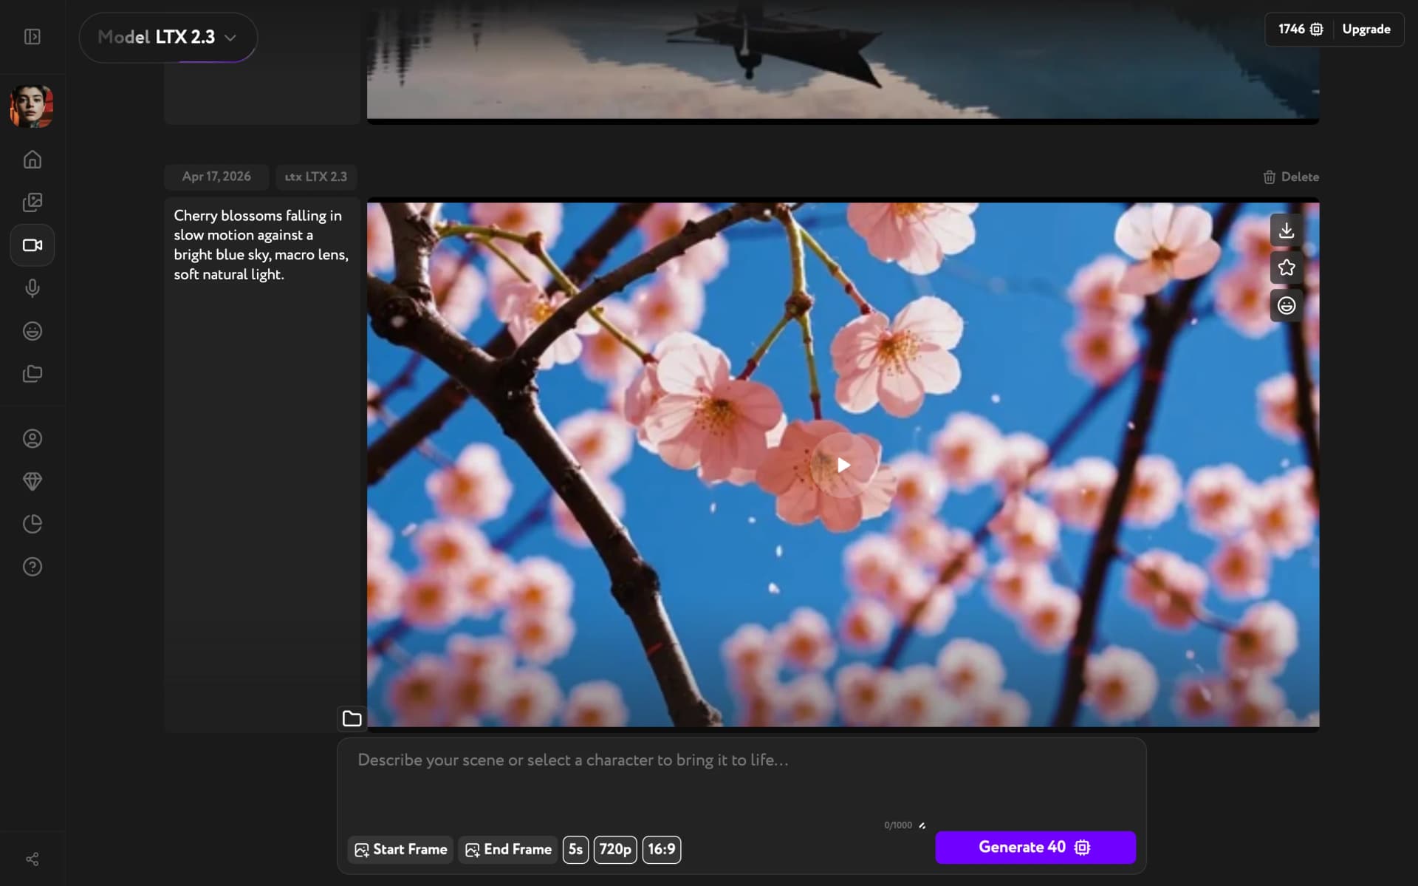This screenshot has width=1418, height=886.
Task: Open the image generation tool
Action: click(32, 202)
